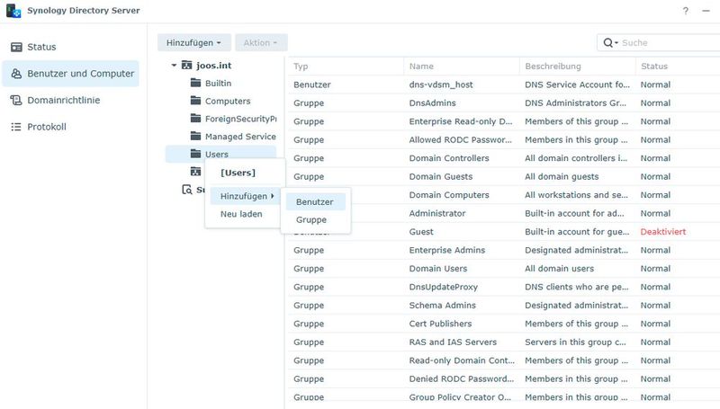Select the RAS and IAS Servers row
The image size is (720, 409).
504,342
